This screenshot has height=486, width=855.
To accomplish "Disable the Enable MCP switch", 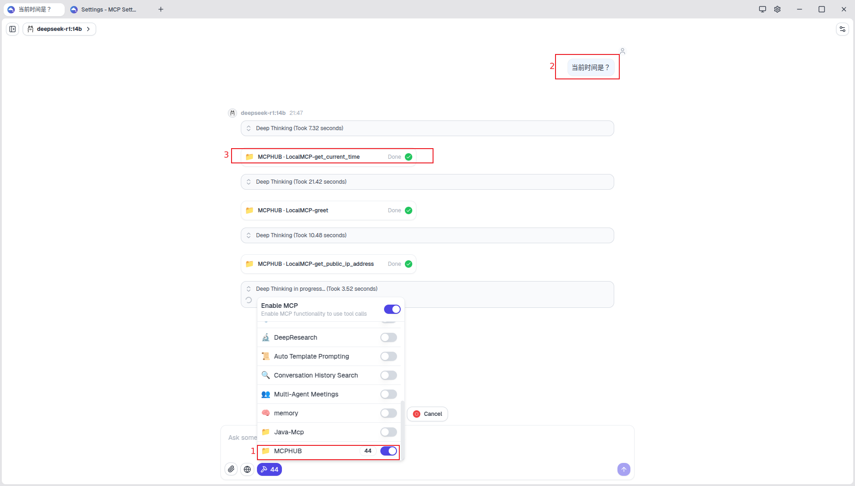I will [x=392, y=309].
